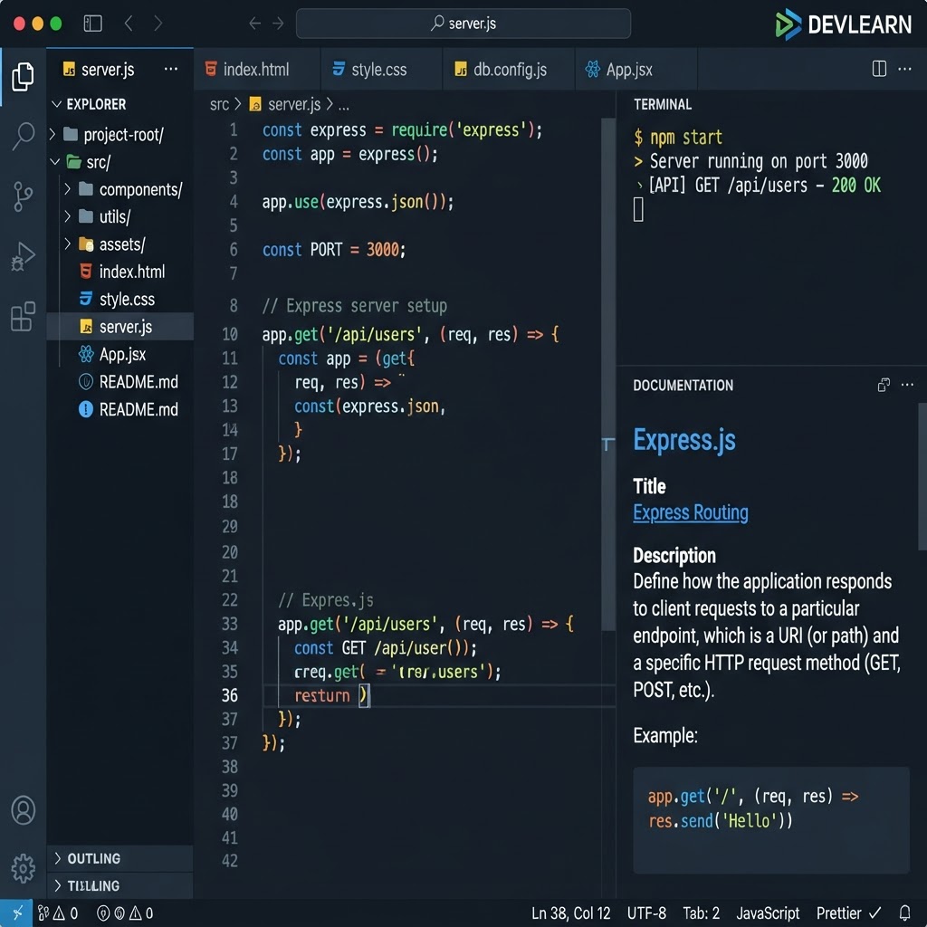
Task: Click the src breadcrumb segment
Action: click(219, 105)
